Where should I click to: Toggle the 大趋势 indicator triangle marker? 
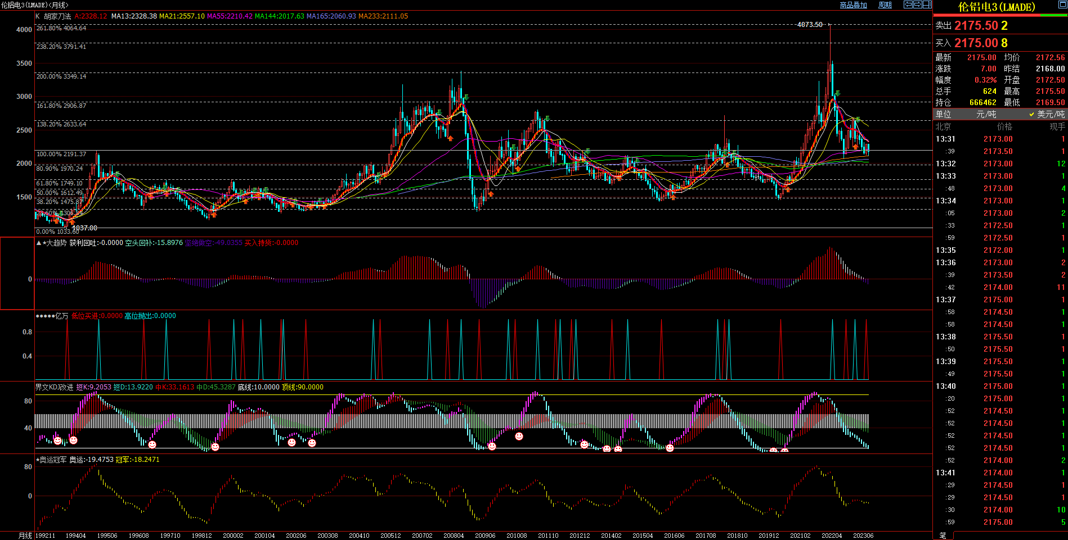coord(39,243)
